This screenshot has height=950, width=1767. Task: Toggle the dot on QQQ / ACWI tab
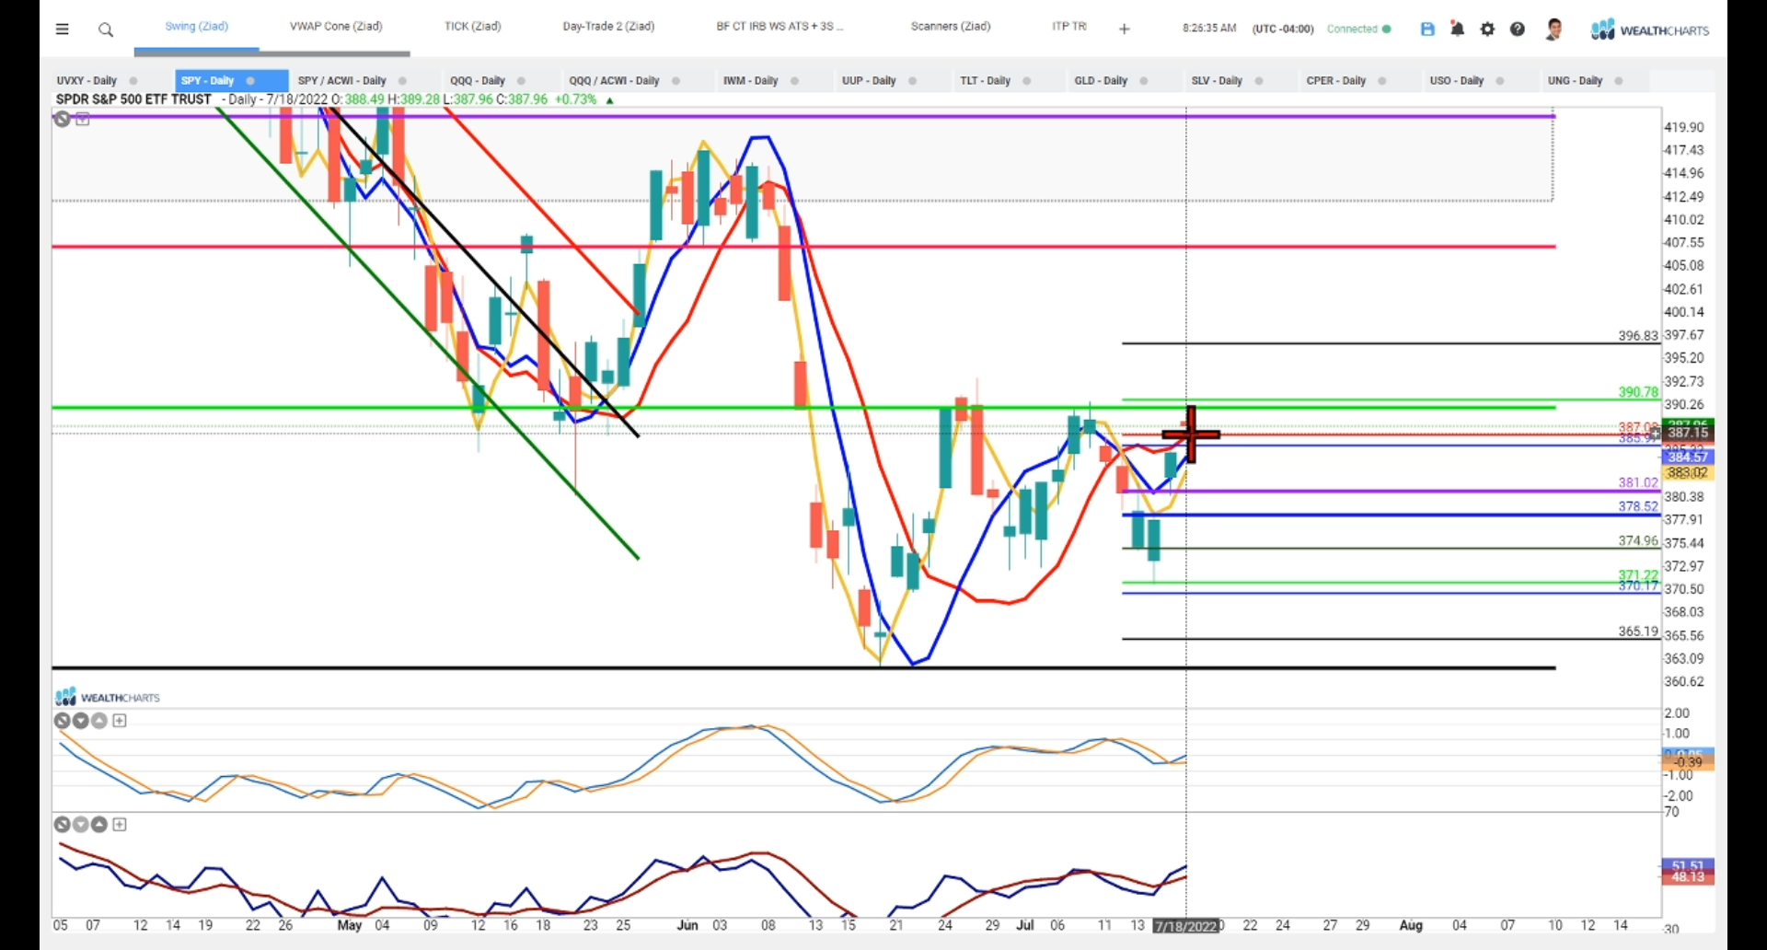[676, 81]
